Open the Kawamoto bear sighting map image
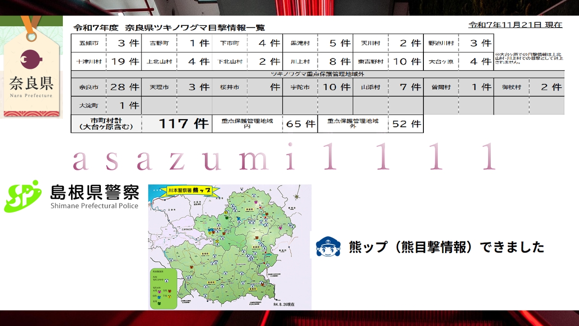 click(230, 247)
